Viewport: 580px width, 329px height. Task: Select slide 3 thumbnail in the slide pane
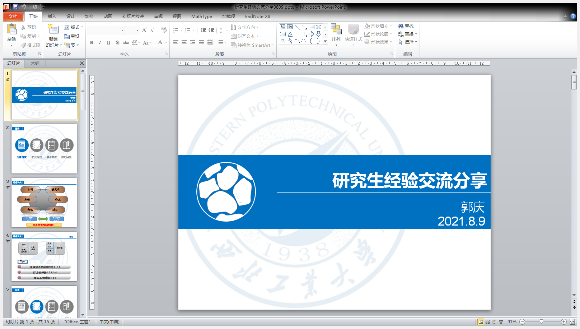click(44, 203)
